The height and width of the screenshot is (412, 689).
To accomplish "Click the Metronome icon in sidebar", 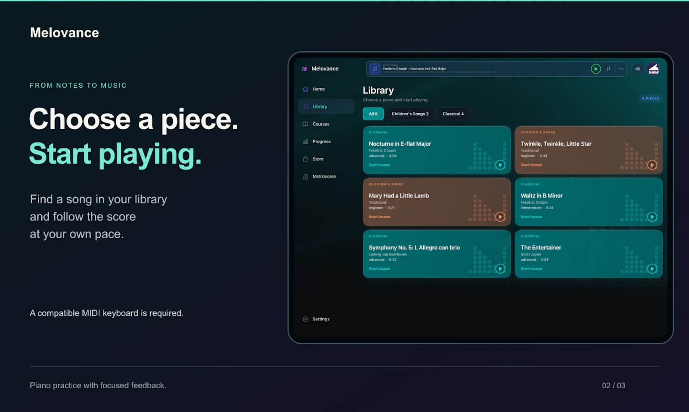I will click(x=305, y=177).
